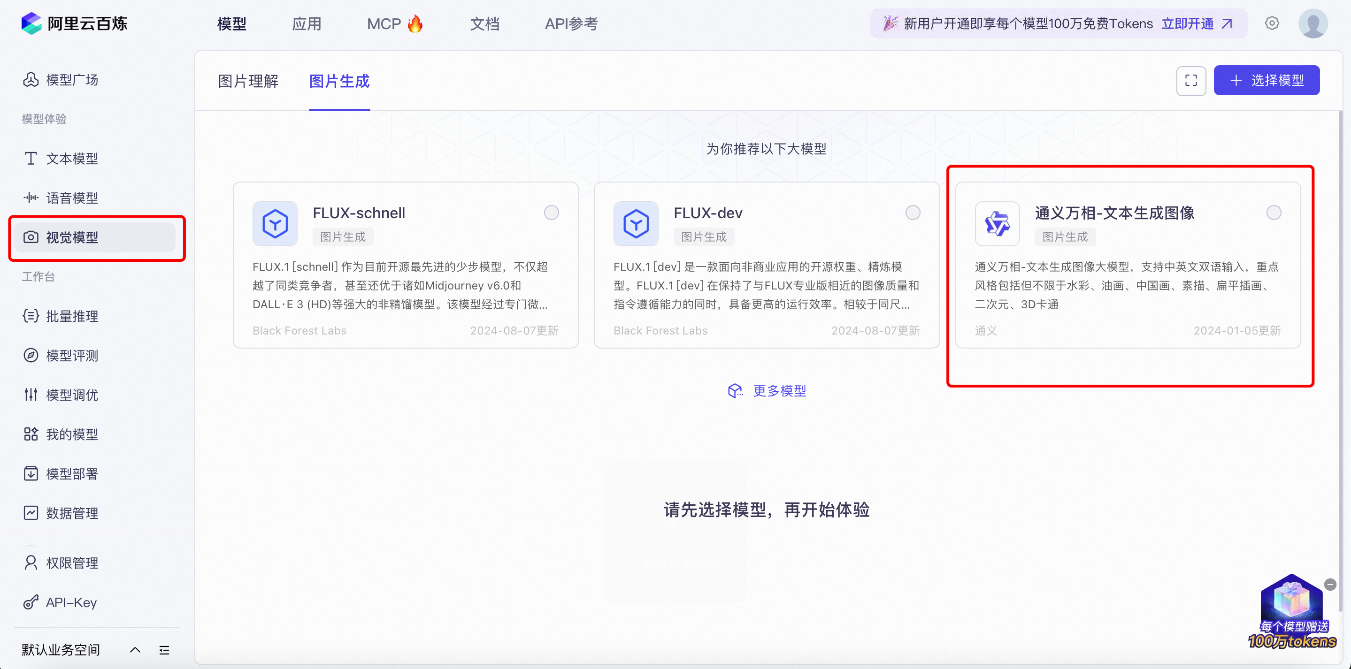Select 通义万相-文本生成图像 radio button
Screen dimensions: 1351x669
(x=1274, y=213)
